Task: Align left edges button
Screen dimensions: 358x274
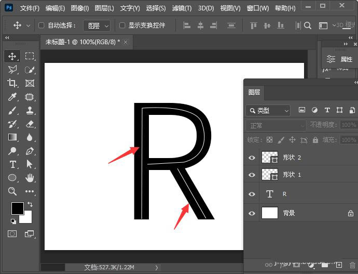Action: pos(187,25)
